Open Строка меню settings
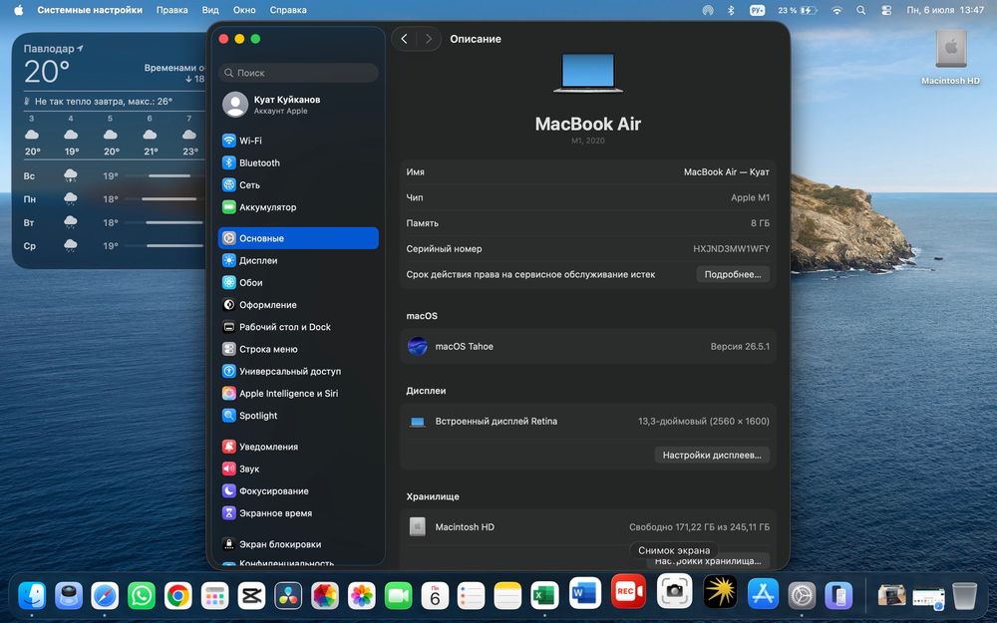Viewport: 997px width, 623px height. [x=298, y=349]
